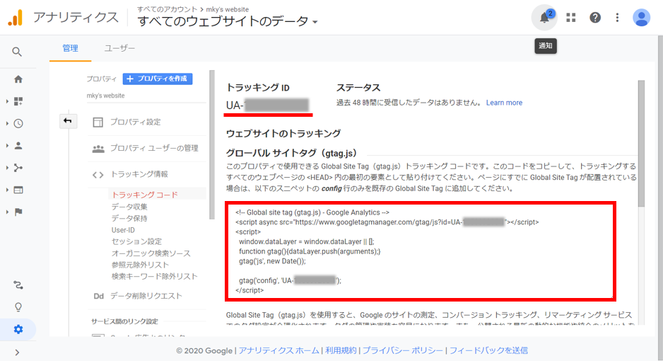Viewport: 663px width, 361px height.
Task: Expand the left navigation chevron at bottom
Action: tap(17, 352)
